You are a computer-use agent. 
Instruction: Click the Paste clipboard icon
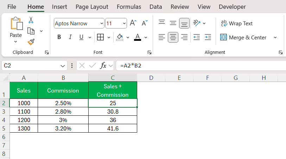[17, 23]
